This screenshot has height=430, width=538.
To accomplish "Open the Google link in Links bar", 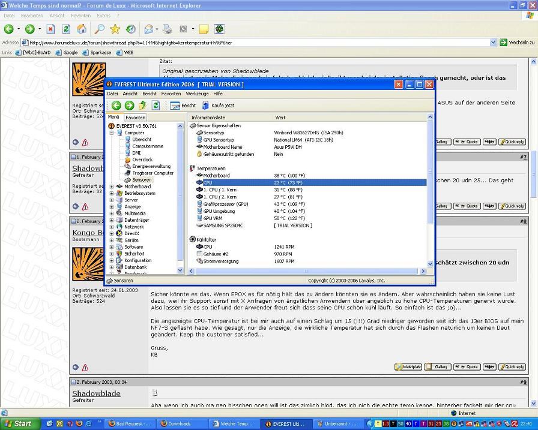I will pyautogui.click(x=67, y=52).
